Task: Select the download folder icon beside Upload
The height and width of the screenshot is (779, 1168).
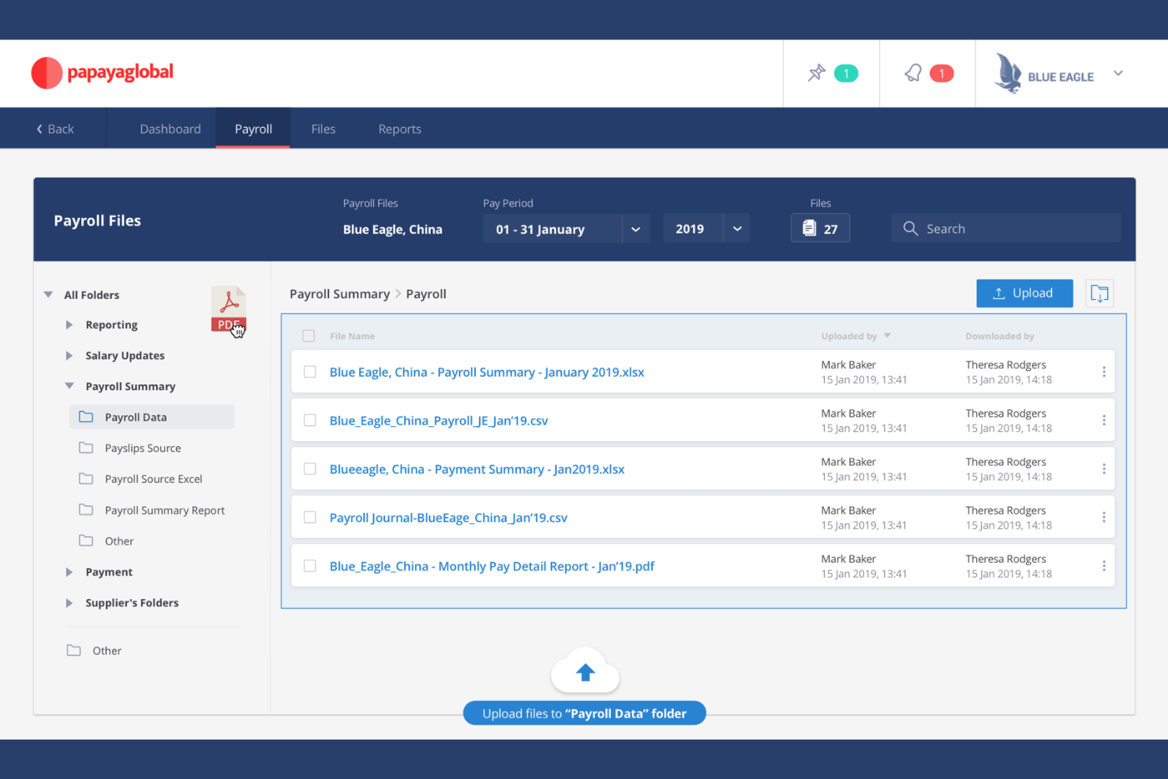Action: pos(1099,293)
